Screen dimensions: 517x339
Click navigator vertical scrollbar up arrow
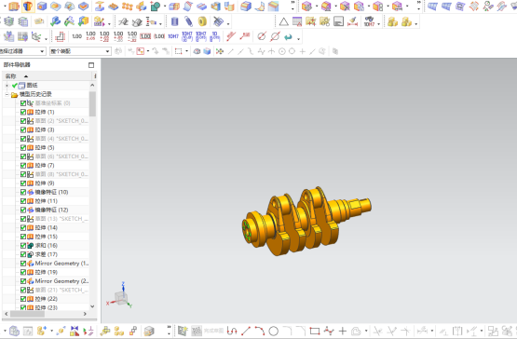pos(92,85)
